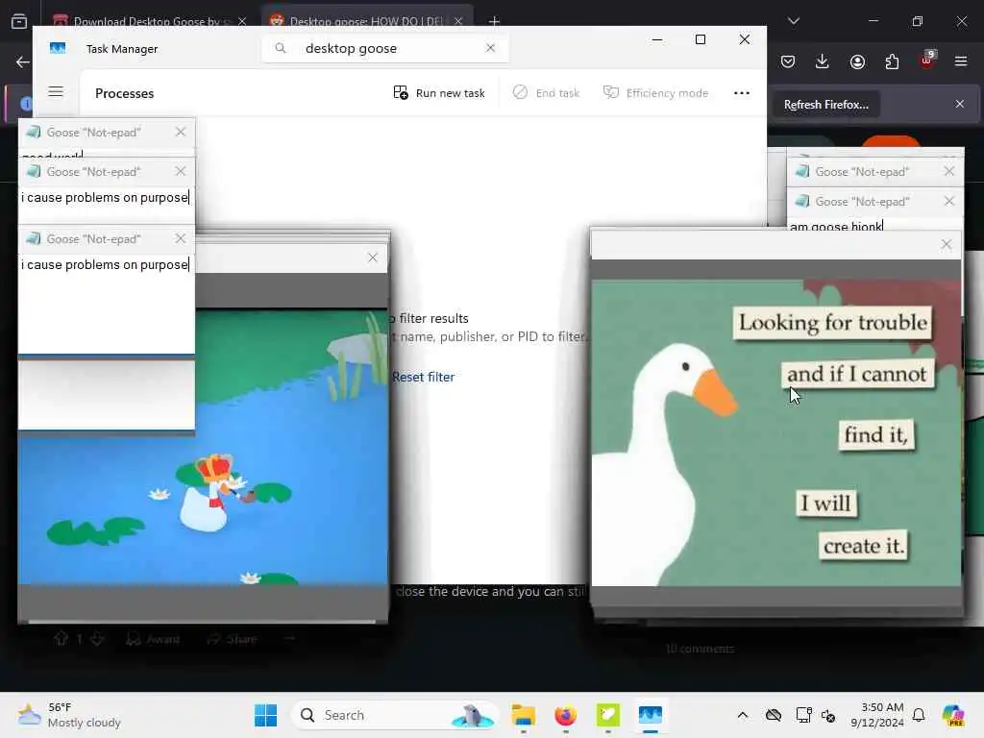Open Pocket save icon in Firefox
Image resolution: width=984 pixels, height=738 pixels.
[x=788, y=61]
